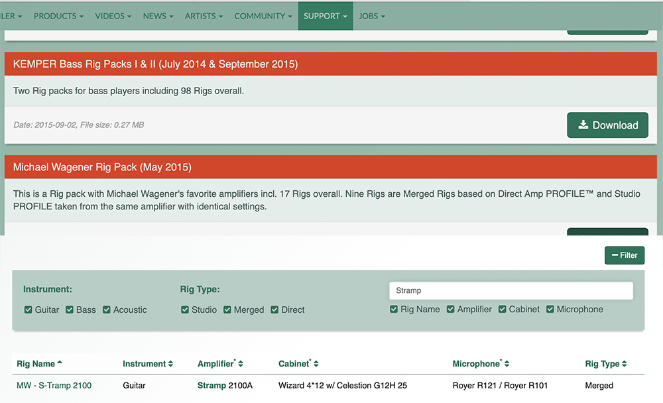Open the PRODUCTS dropdown menu

point(58,16)
